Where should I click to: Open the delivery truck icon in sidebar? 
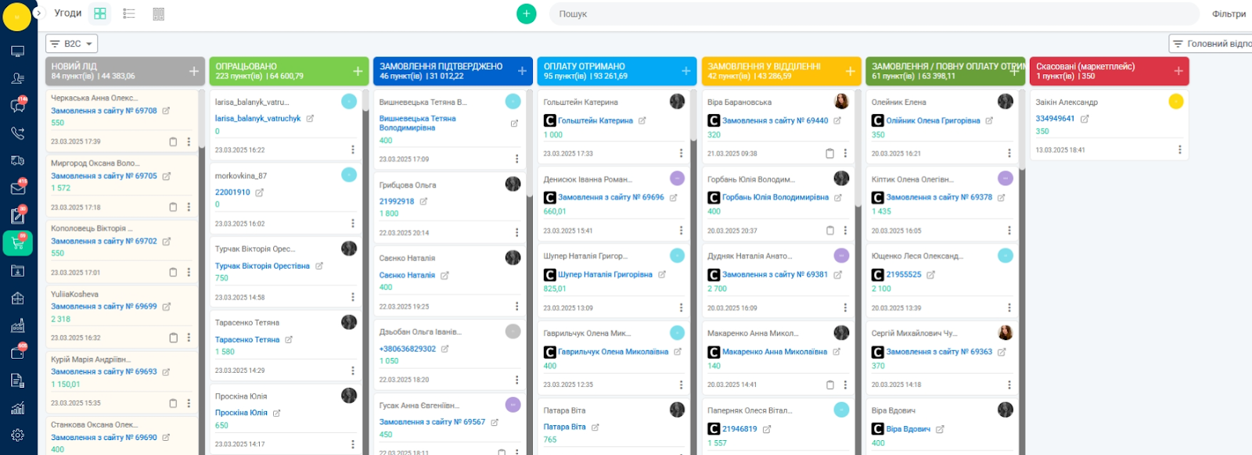pos(17,160)
